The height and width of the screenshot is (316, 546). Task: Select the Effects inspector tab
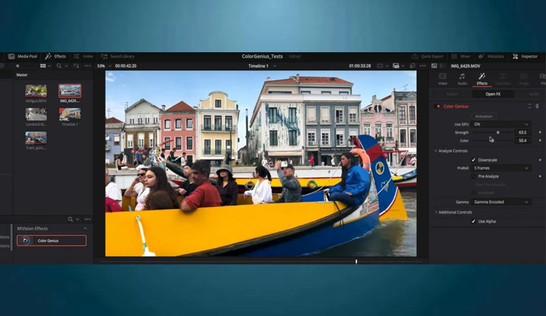482,79
